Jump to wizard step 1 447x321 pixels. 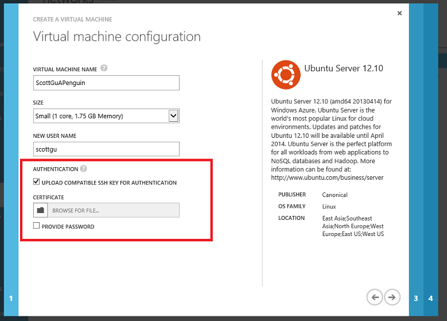pos(11,299)
